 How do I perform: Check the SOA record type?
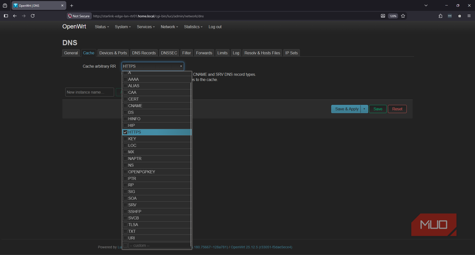[x=125, y=198]
